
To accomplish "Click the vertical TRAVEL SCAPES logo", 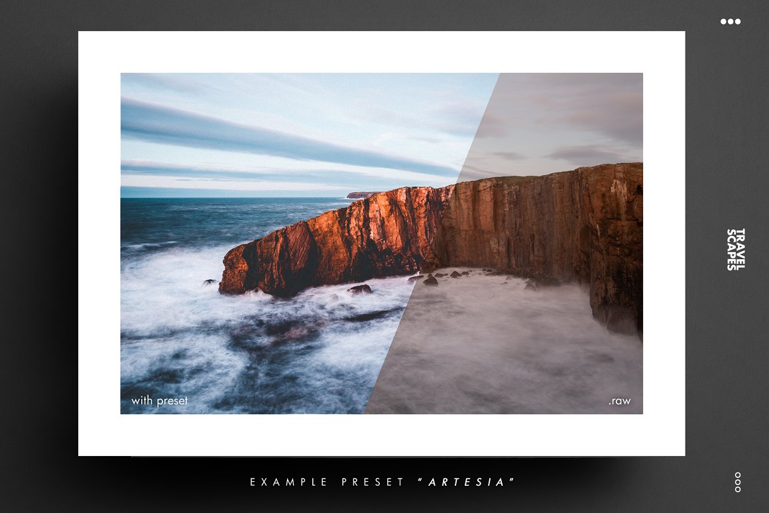I will tap(736, 249).
